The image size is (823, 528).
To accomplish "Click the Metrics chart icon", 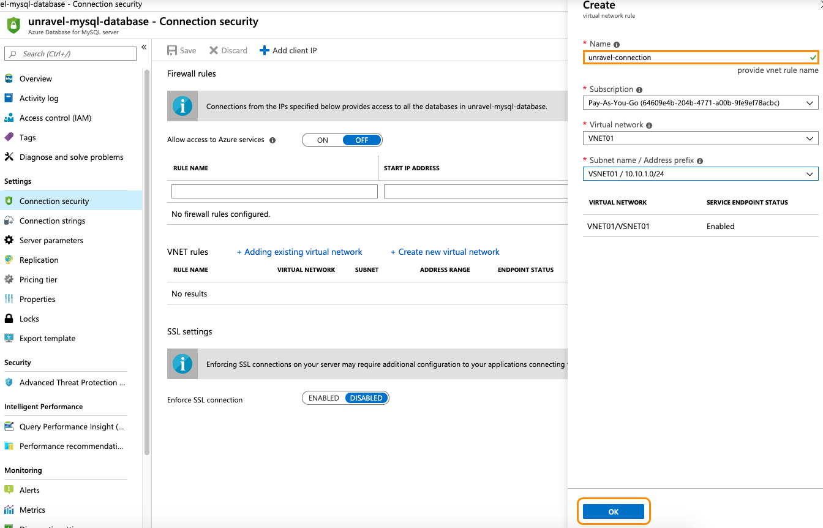I will 9,510.
